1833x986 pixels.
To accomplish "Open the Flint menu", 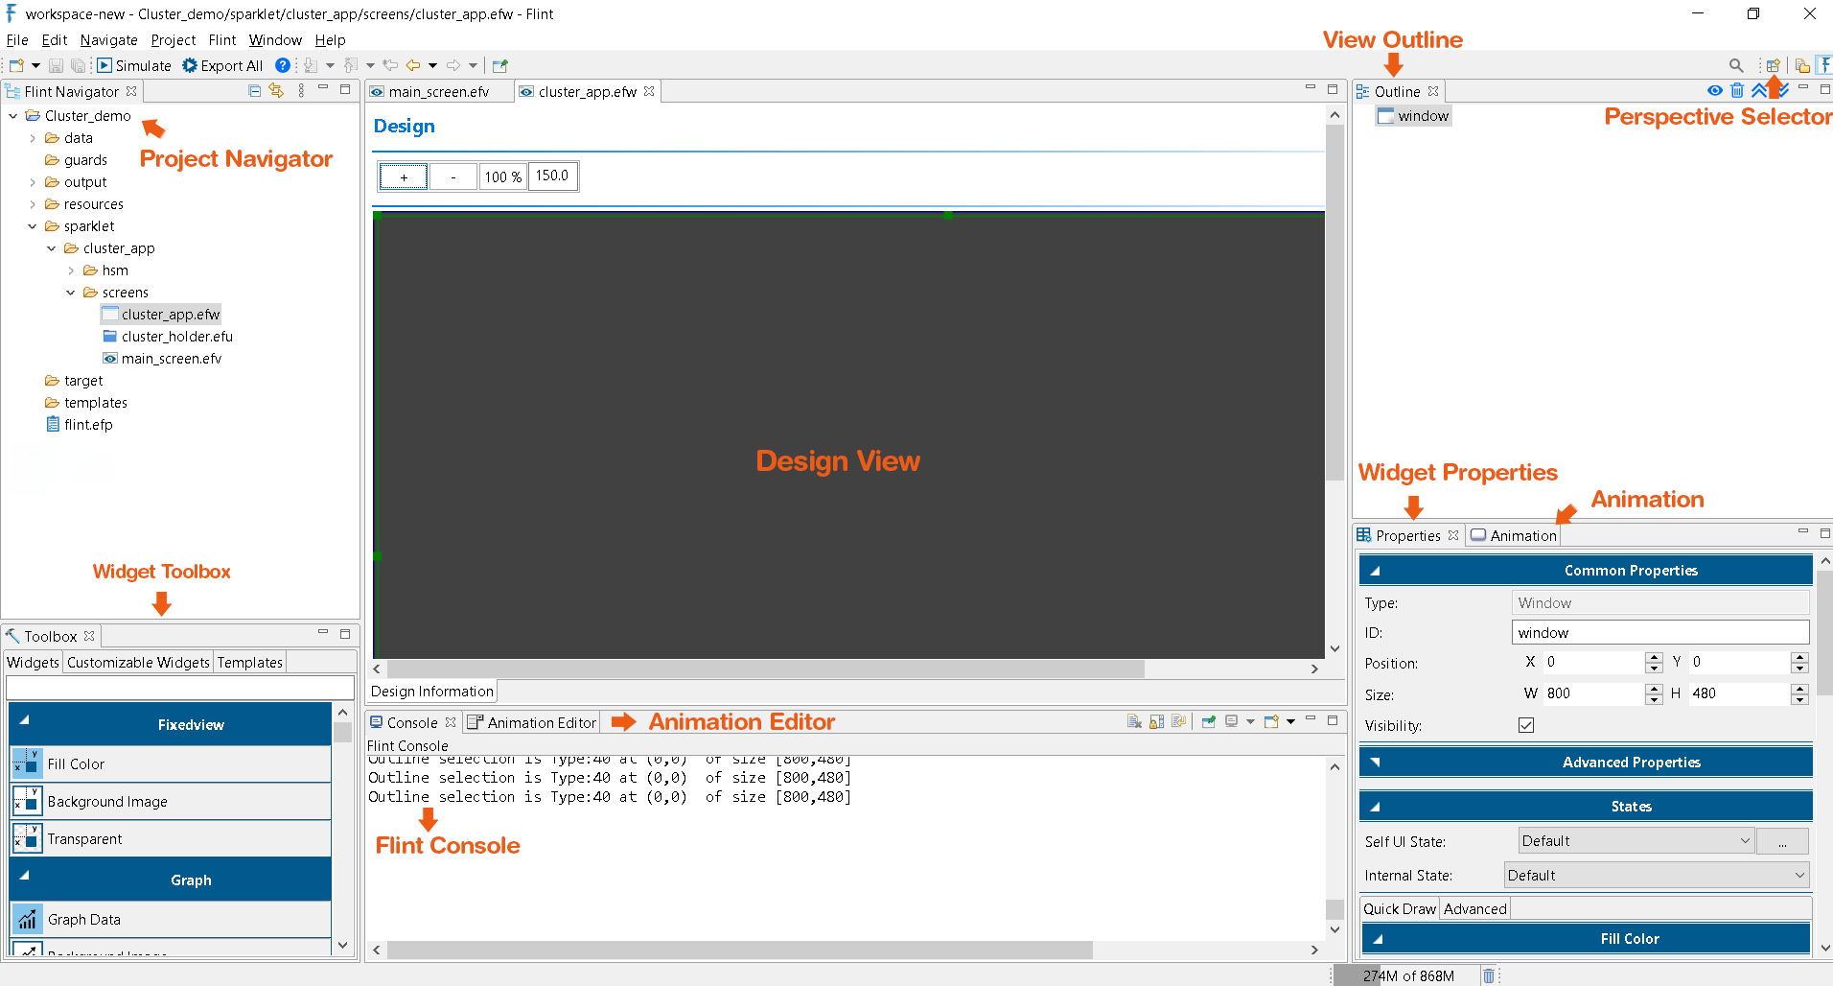I will point(221,39).
